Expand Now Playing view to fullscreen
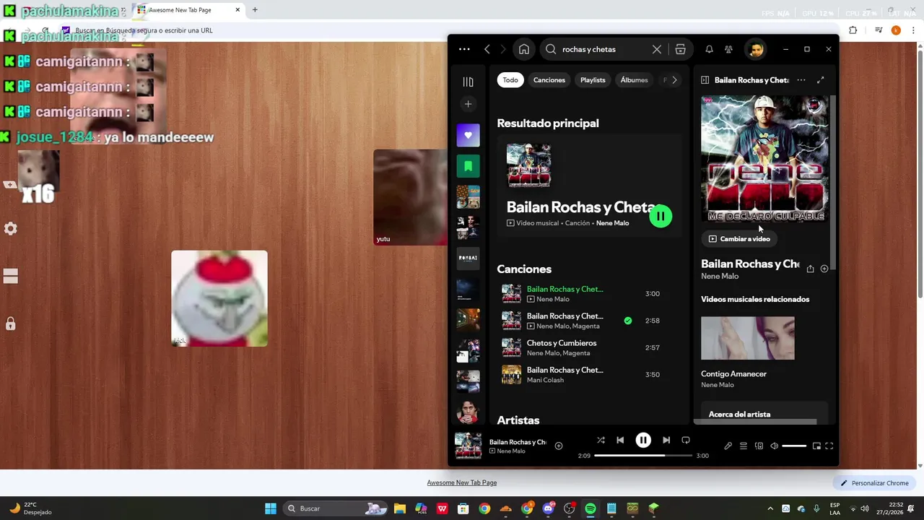Screen dimensions: 924x520 (x=821, y=80)
